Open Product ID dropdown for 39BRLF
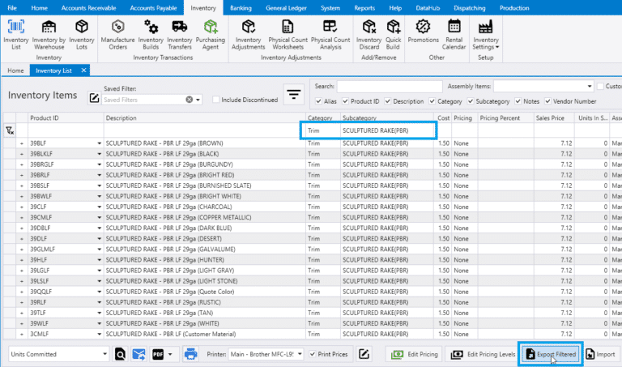Viewport: 622px width, 367px height. (99, 175)
